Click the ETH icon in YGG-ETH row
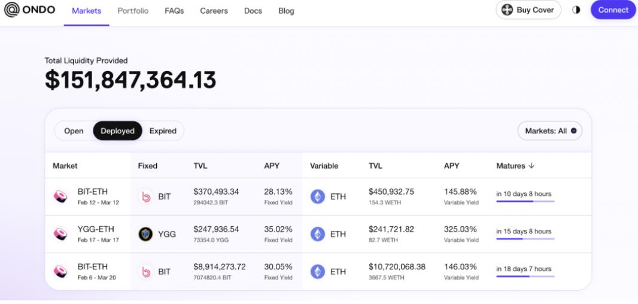 [x=317, y=234]
